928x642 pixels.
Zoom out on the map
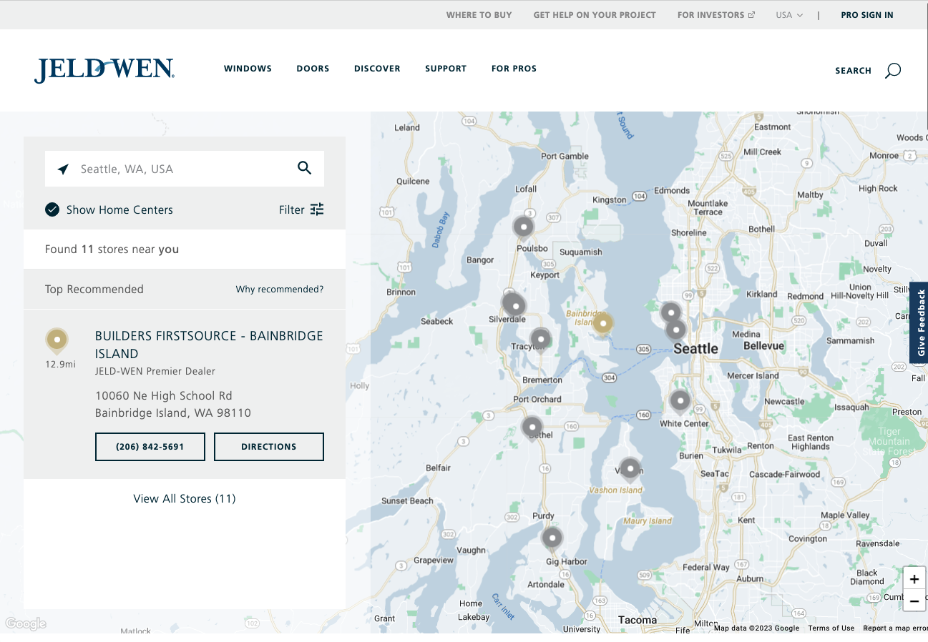[x=914, y=601]
